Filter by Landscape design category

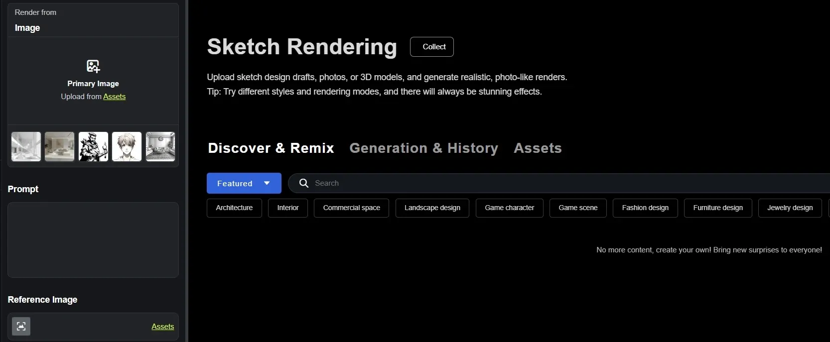click(x=432, y=208)
